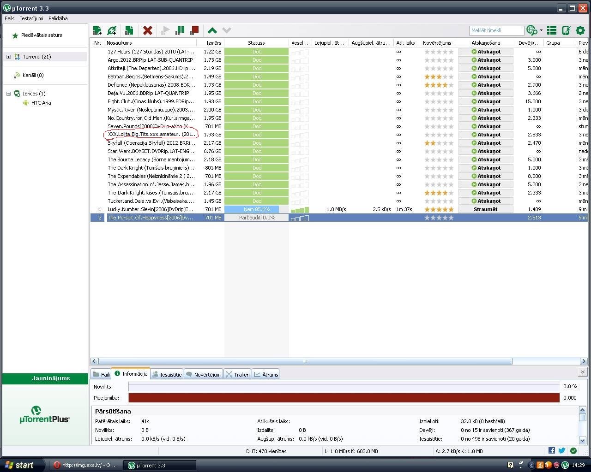This screenshot has height=472, width=591.
Task: Sort by the Izmērs column header
Action: (x=211, y=43)
